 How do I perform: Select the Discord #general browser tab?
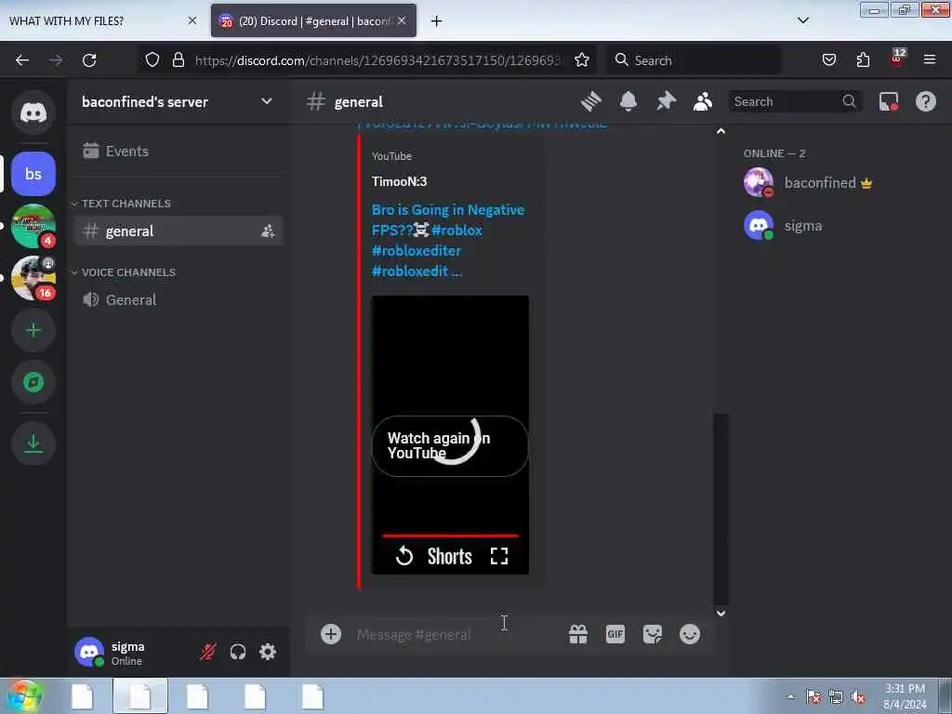point(313,20)
